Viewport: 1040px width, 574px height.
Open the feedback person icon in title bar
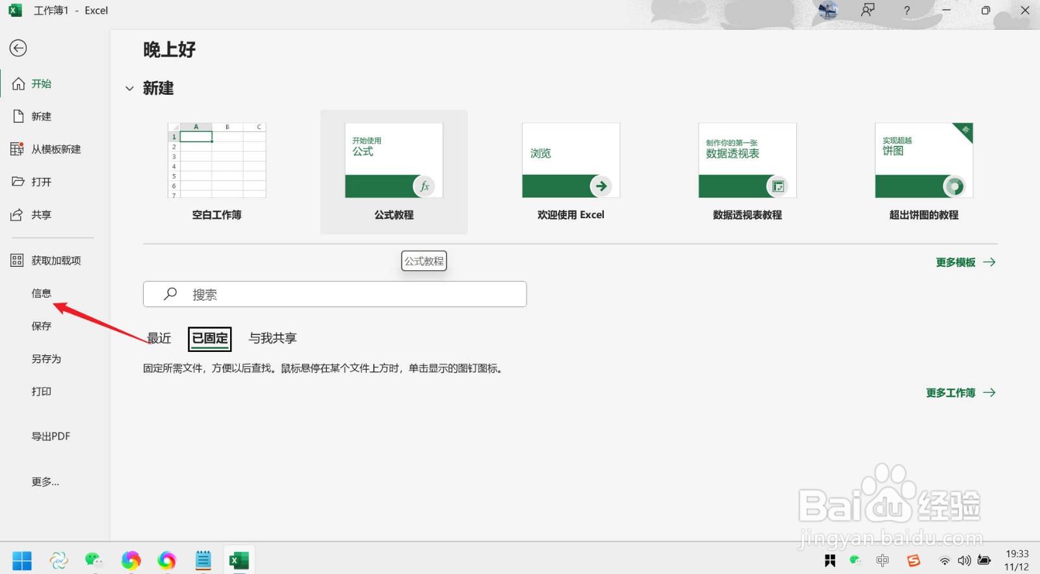pos(868,10)
